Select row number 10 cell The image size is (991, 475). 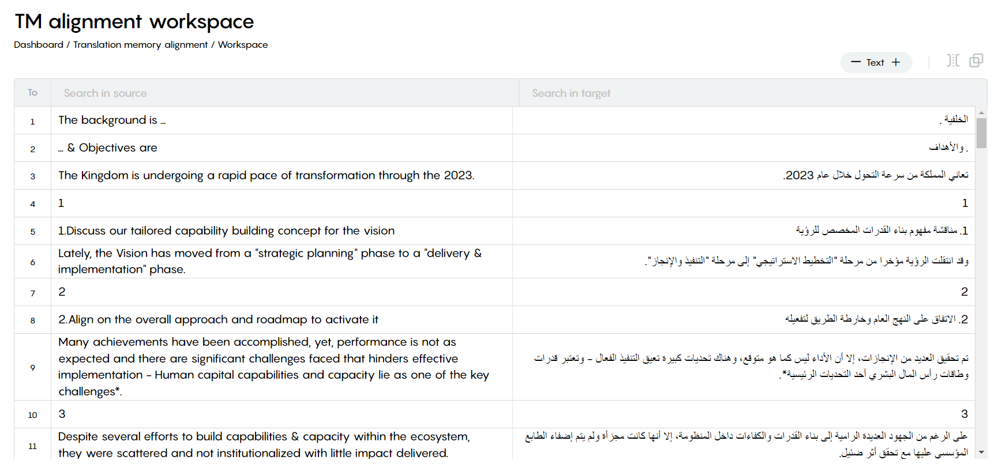(x=33, y=414)
